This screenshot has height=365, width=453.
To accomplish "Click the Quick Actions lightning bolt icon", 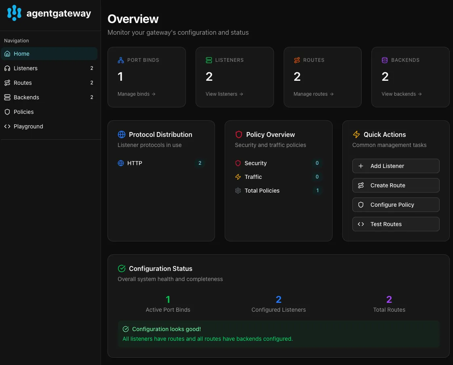I will 356,134.
